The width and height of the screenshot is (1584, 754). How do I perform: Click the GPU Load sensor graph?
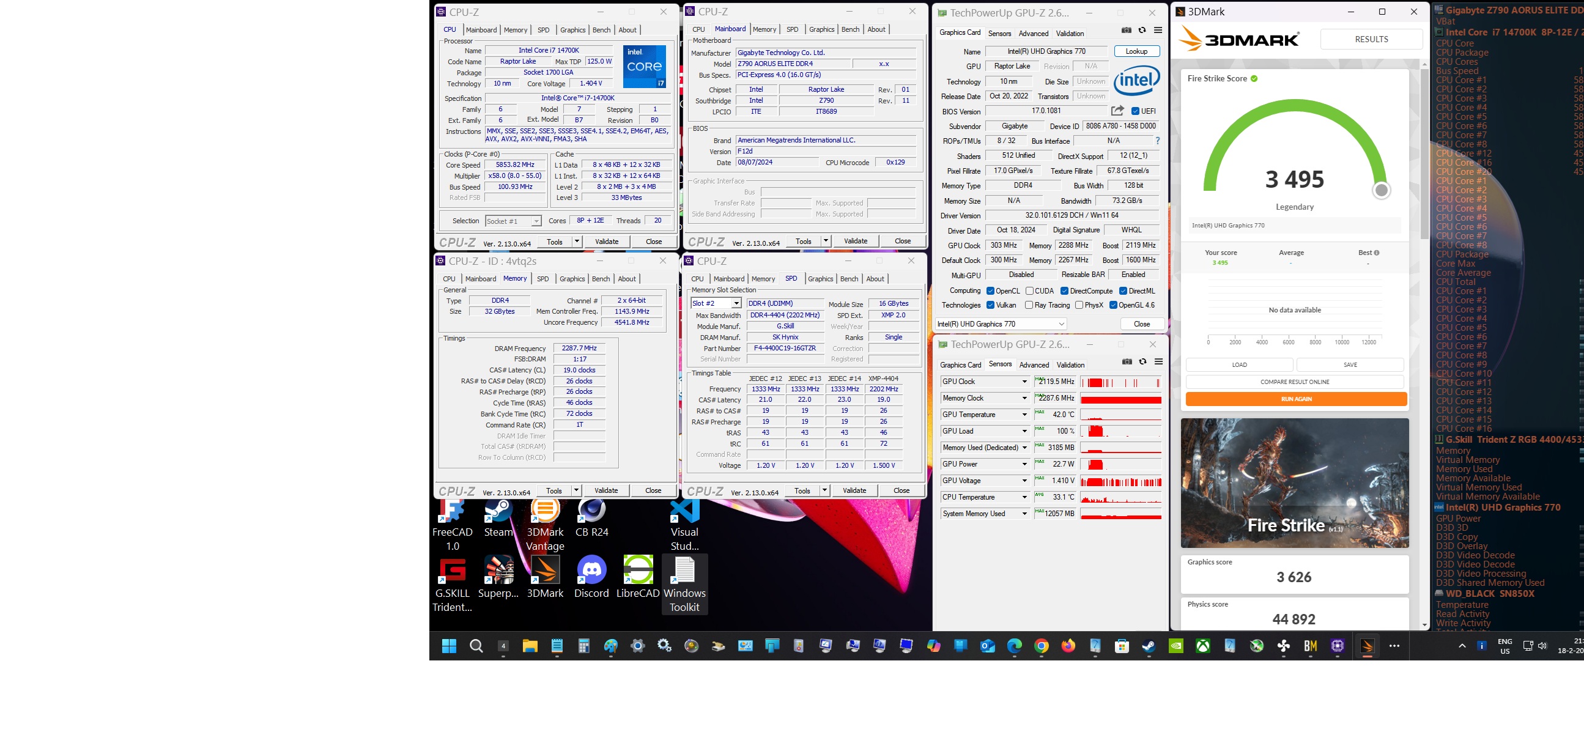tap(1120, 431)
